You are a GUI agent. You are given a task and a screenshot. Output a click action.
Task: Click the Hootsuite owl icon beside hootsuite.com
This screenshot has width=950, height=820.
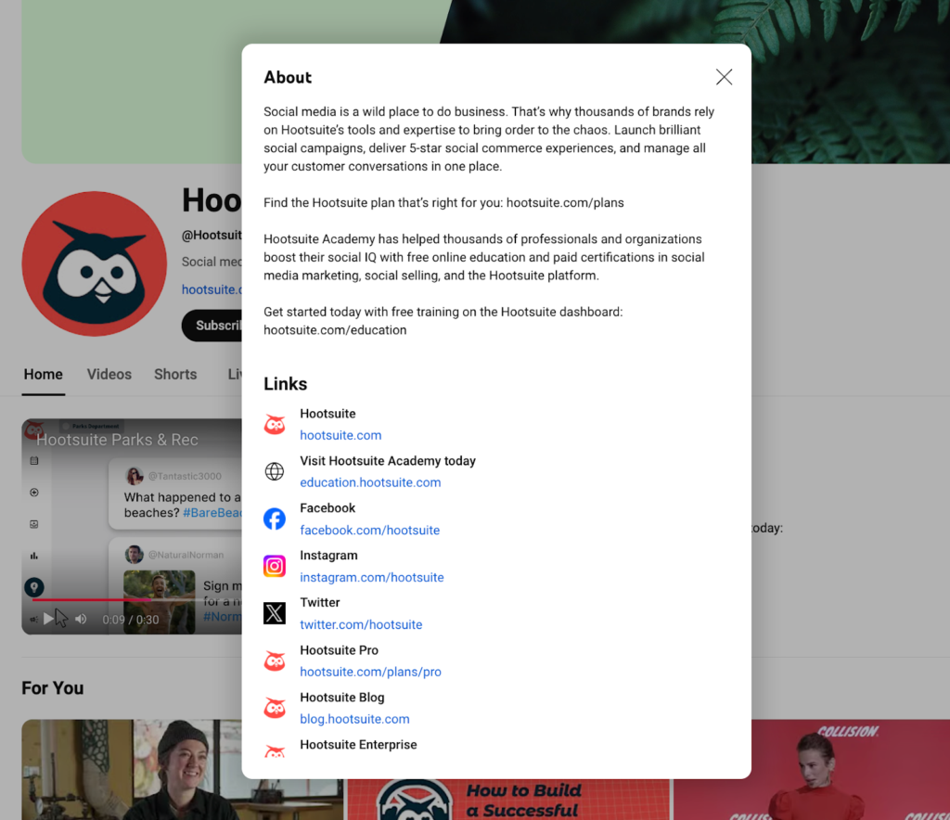coord(275,425)
